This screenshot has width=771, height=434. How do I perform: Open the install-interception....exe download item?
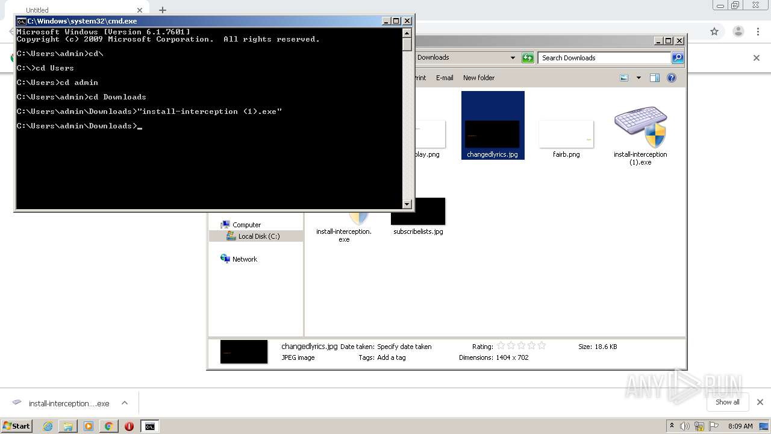61,403
